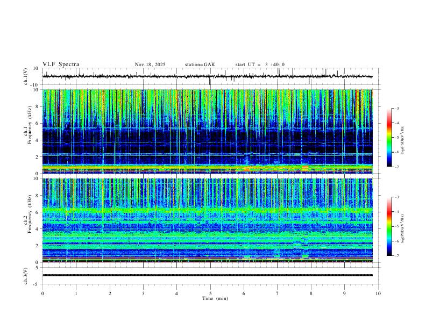Click the 'VLF Spectra' title text

coord(61,65)
